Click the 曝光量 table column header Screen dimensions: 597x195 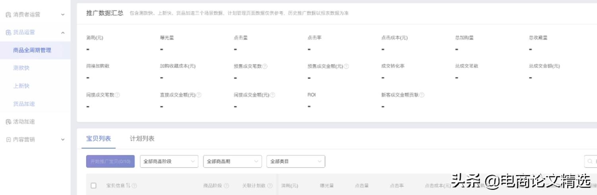[x=327, y=186]
